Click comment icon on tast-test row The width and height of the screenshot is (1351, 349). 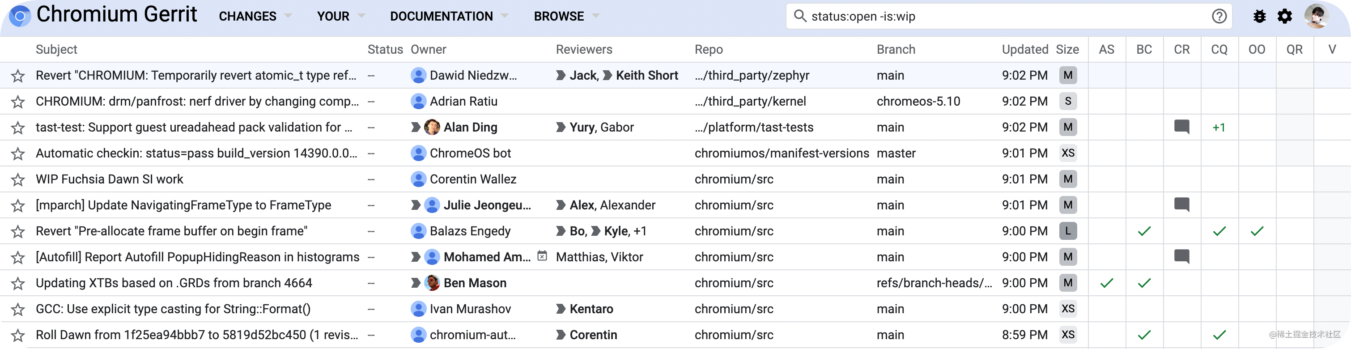[x=1181, y=127]
